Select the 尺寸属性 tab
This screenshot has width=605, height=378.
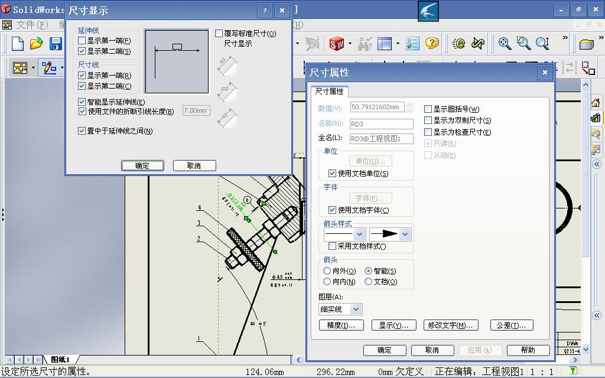coord(329,92)
